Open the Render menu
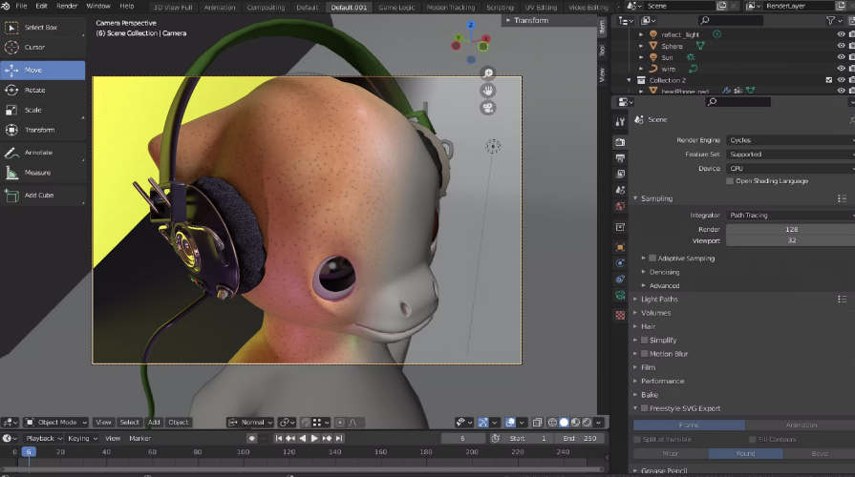The width and height of the screenshot is (855, 477). pos(67,6)
